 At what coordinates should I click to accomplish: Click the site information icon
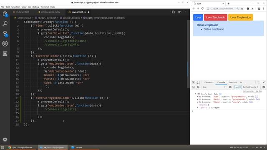[x=208, y=8]
